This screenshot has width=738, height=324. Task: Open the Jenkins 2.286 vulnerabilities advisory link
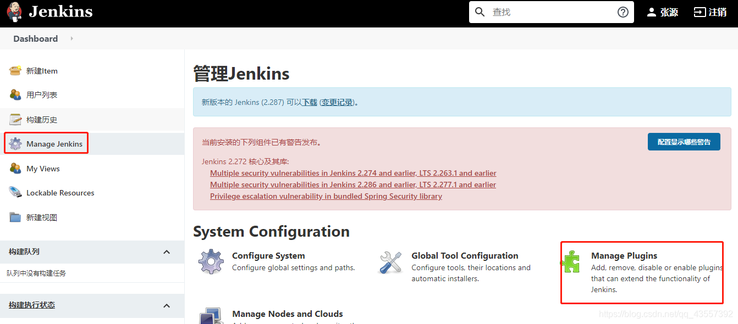(353, 185)
